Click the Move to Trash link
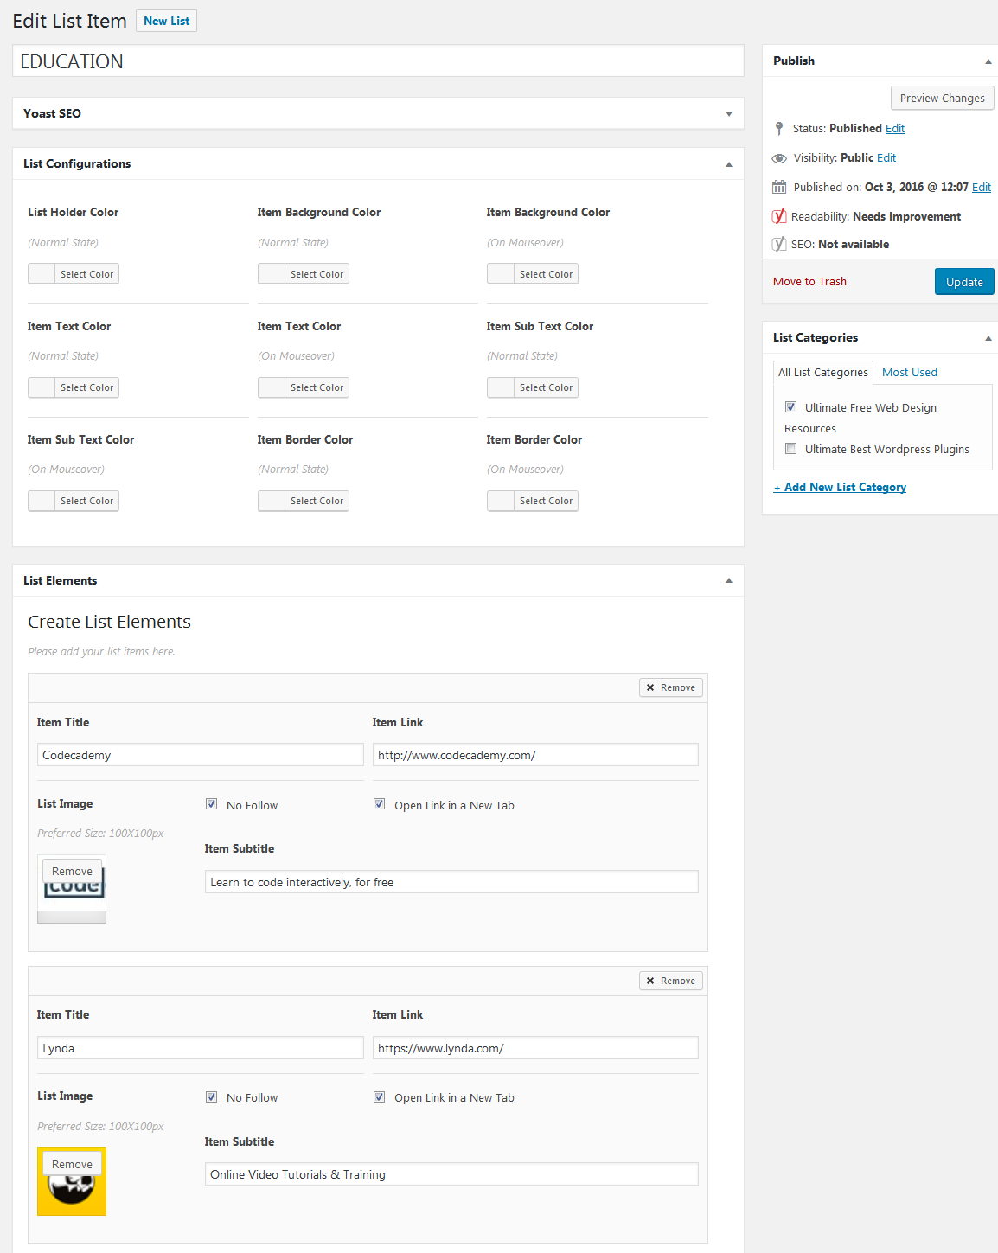This screenshot has height=1253, width=998. (x=809, y=281)
